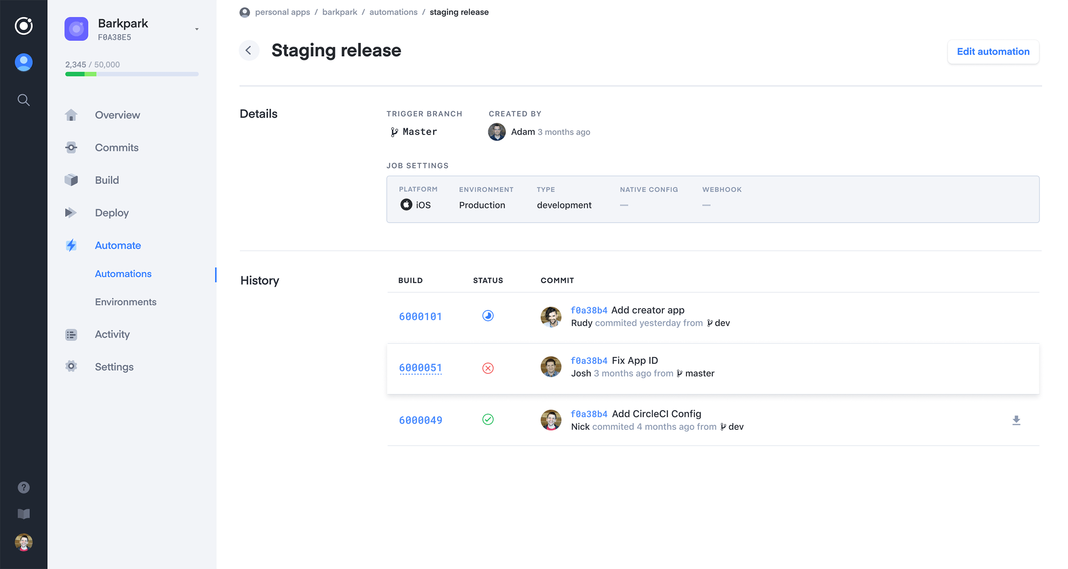Open the automations breadcrumb link
The width and height of the screenshot is (1068, 569).
click(x=393, y=12)
